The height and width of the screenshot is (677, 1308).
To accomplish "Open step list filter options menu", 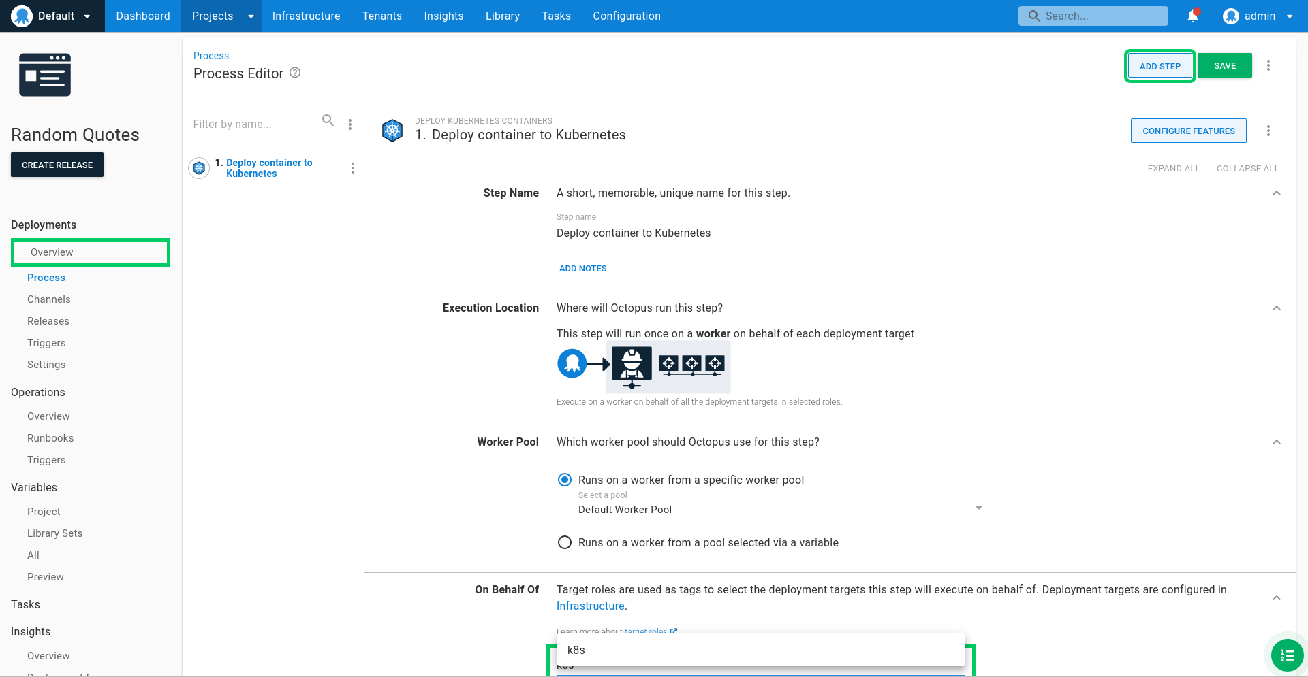I will pyautogui.click(x=350, y=125).
